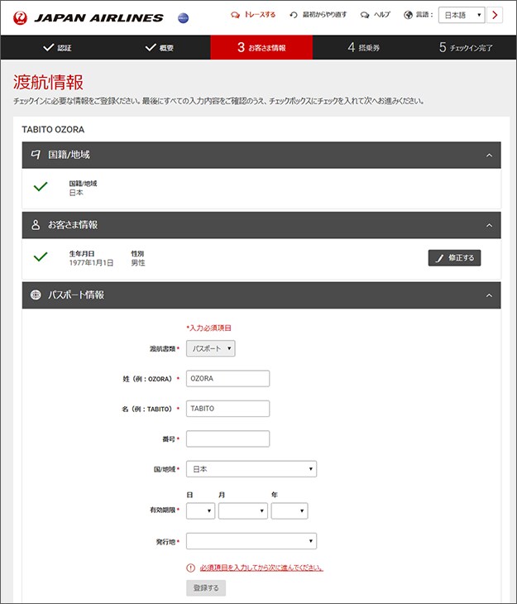Image resolution: width=517 pixels, height=604 pixels.
Task: Click the red warning icon near error message
Action: 191,568
